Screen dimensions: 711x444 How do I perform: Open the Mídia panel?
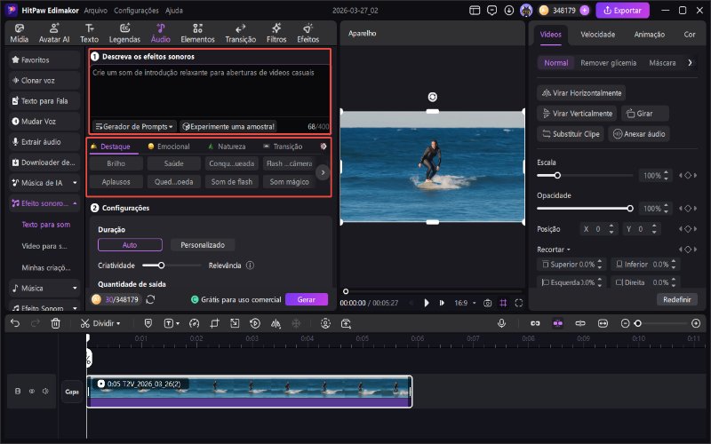(19, 34)
